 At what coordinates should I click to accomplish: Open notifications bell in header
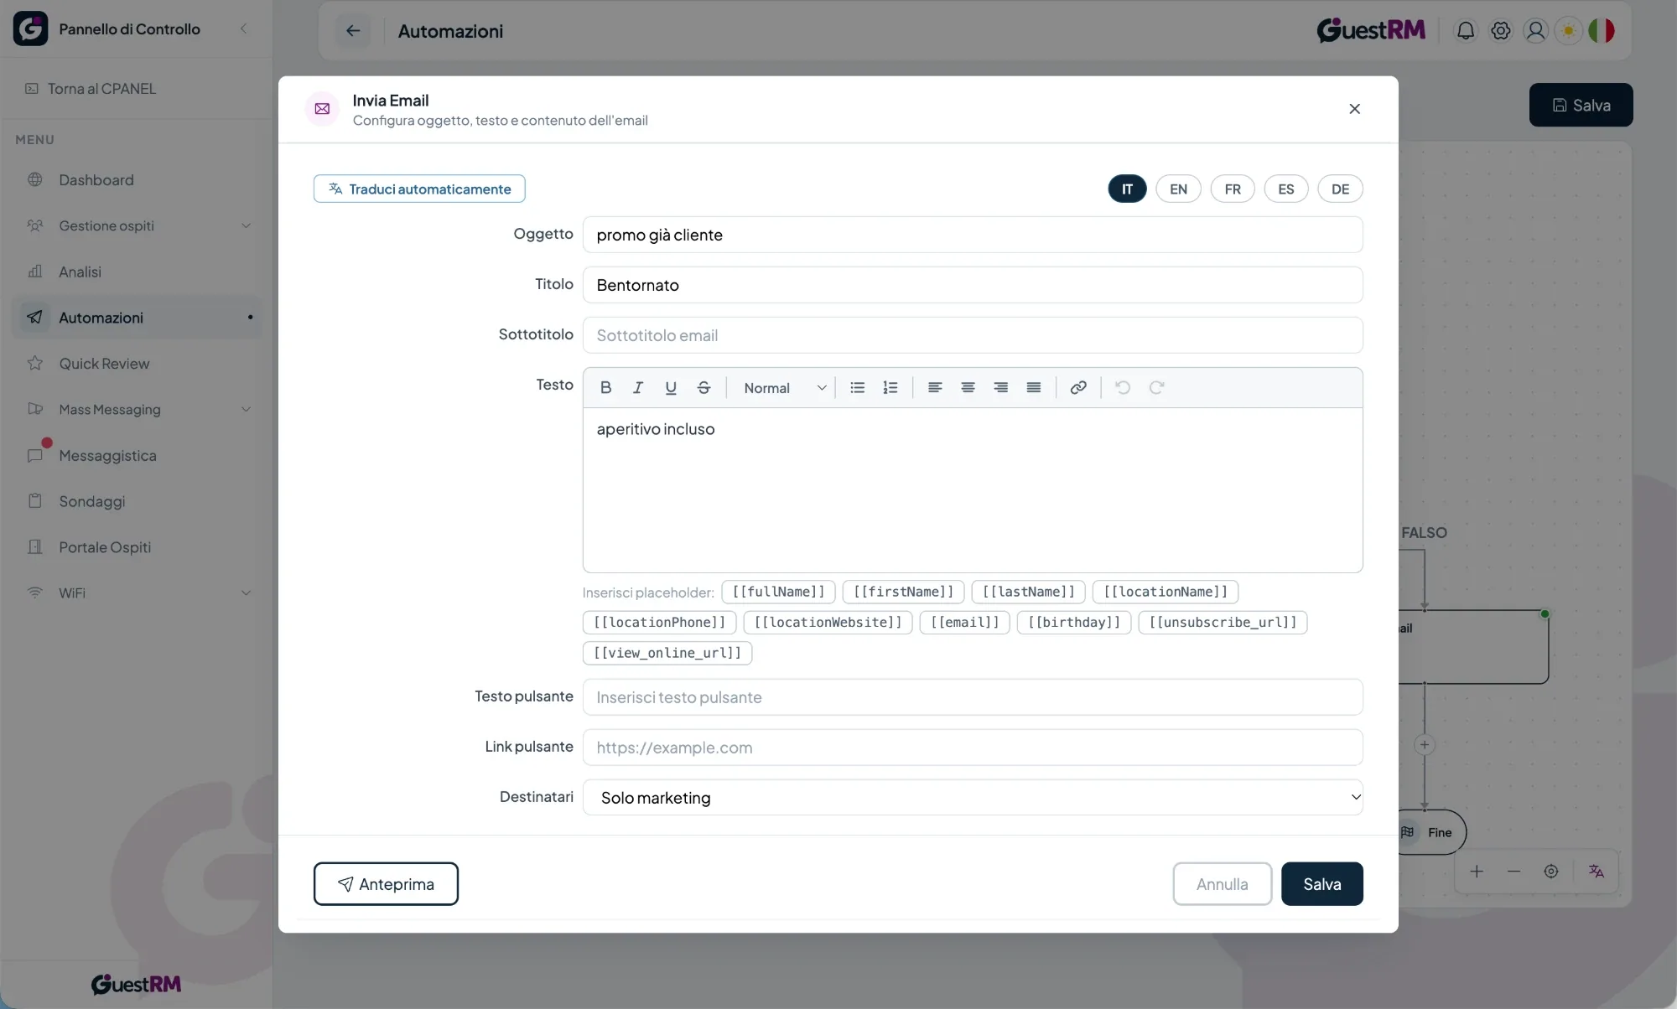point(1465,31)
